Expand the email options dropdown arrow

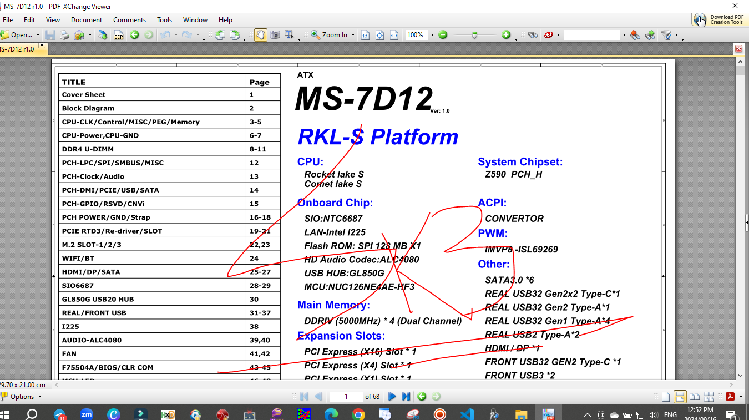tap(90, 35)
